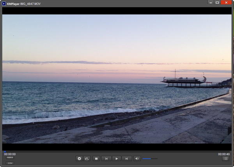Close the KMPlayer window
The height and width of the screenshot is (167, 234).
pos(226,2)
